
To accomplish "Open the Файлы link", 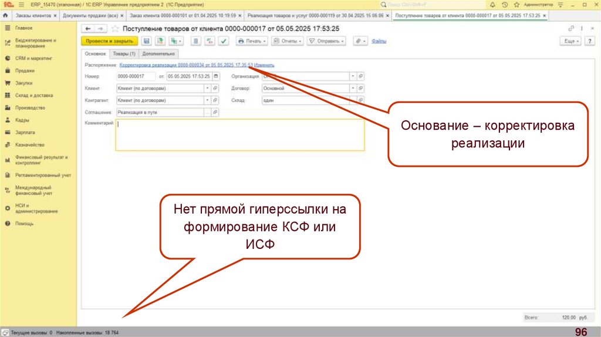I will pyautogui.click(x=379, y=41).
